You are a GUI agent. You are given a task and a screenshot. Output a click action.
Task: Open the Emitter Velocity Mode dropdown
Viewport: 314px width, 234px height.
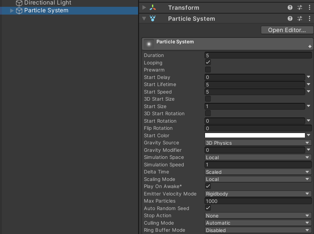click(x=258, y=194)
